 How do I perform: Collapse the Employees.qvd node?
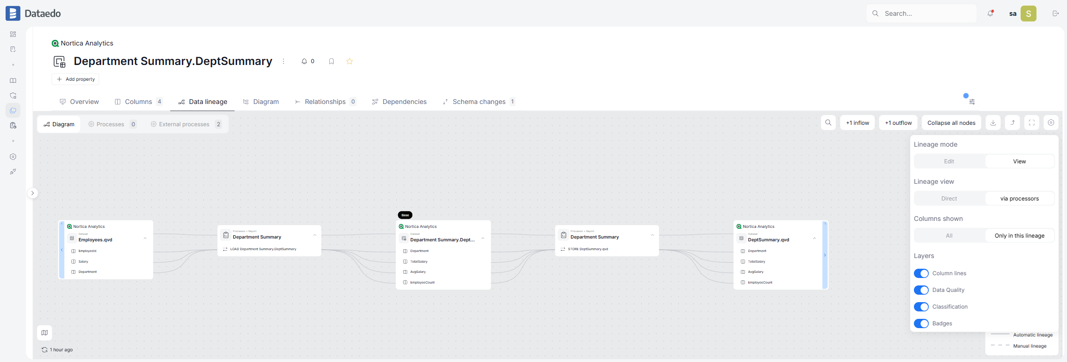[x=145, y=239]
